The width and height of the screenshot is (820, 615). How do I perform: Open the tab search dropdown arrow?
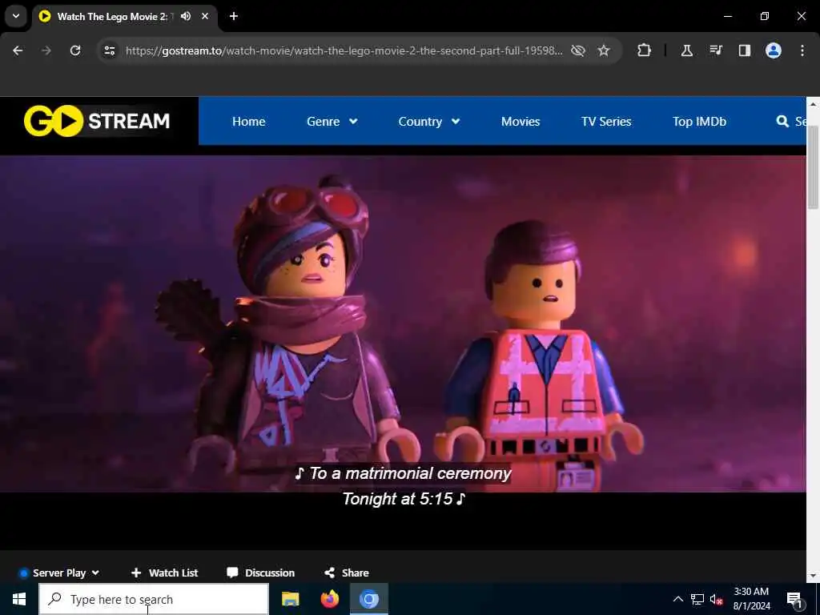[16, 16]
